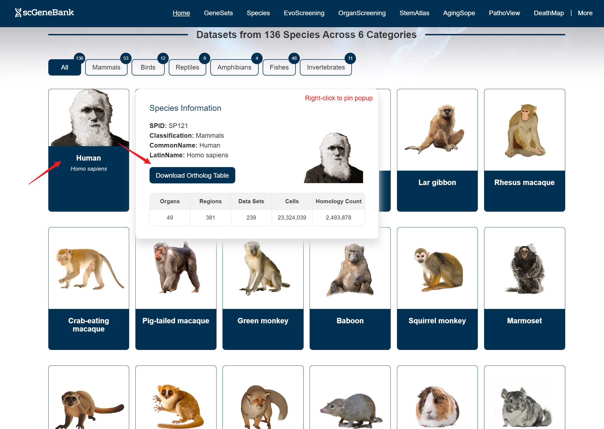604x429 pixels.
Task: Open the Marmoset species card
Action: point(524,288)
